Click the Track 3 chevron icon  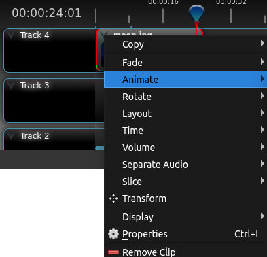11,86
